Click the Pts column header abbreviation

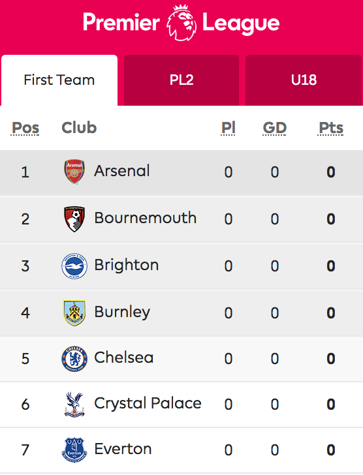[331, 128]
